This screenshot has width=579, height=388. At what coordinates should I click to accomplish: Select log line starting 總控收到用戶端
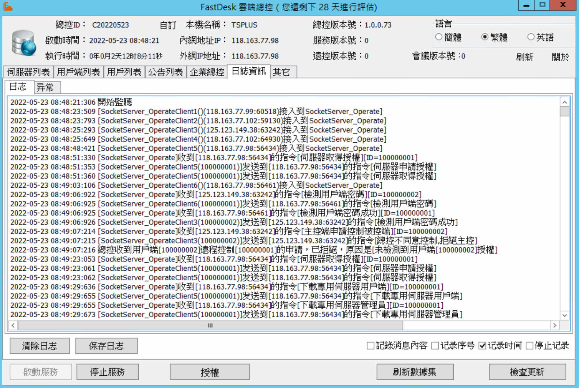point(254,250)
